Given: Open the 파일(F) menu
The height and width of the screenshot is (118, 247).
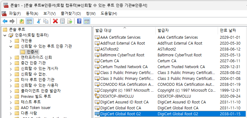Looking at the screenshot, I should [x=15, y=14].
